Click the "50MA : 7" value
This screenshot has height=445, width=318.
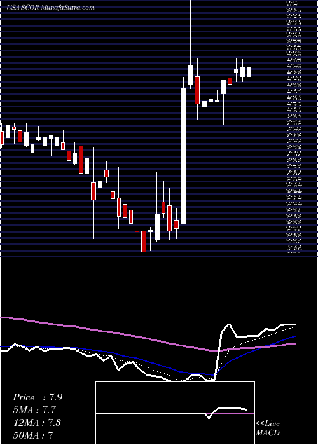click(33, 435)
